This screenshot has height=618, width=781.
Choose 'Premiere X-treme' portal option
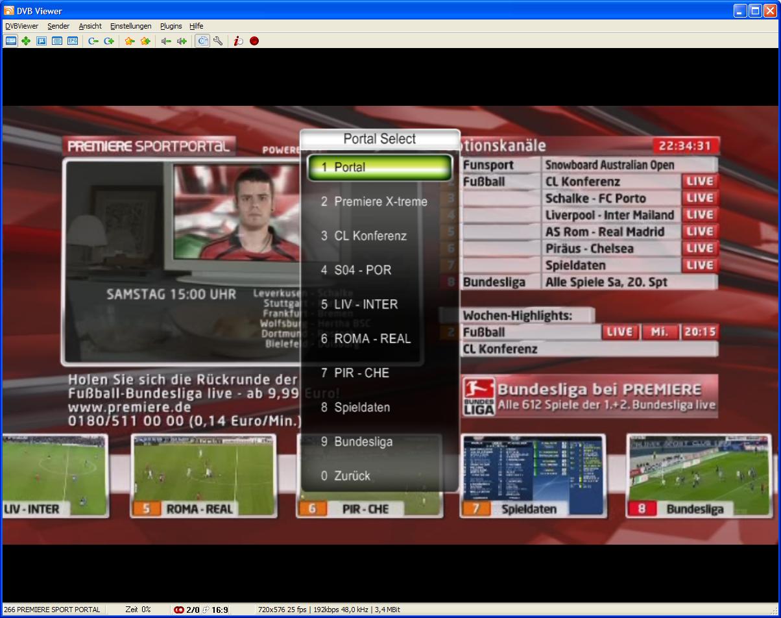pyautogui.click(x=379, y=201)
